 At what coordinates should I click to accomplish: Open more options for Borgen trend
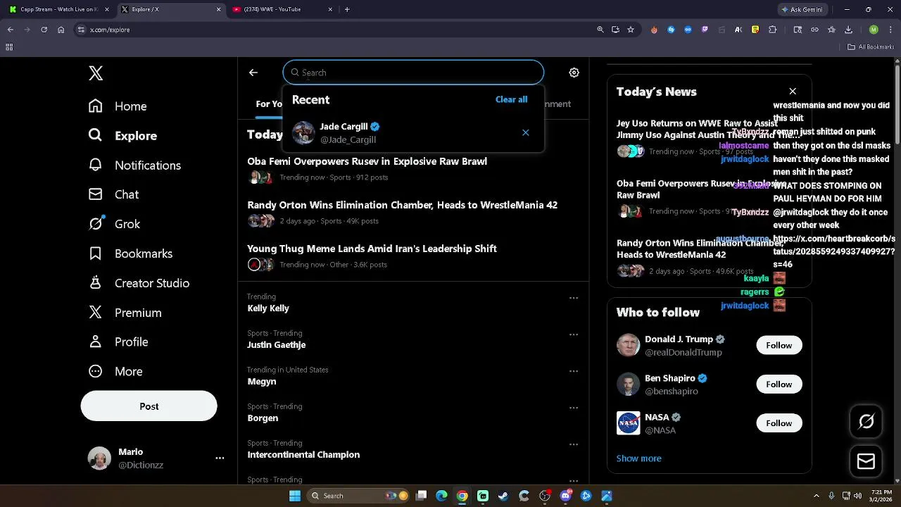coord(574,408)
